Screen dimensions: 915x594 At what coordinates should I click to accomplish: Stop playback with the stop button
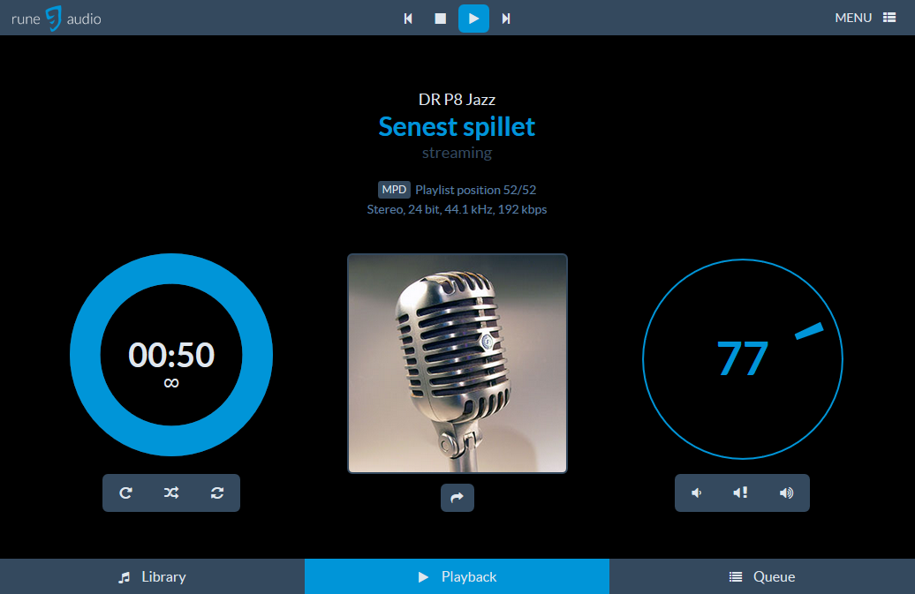[x=441, y=19]
